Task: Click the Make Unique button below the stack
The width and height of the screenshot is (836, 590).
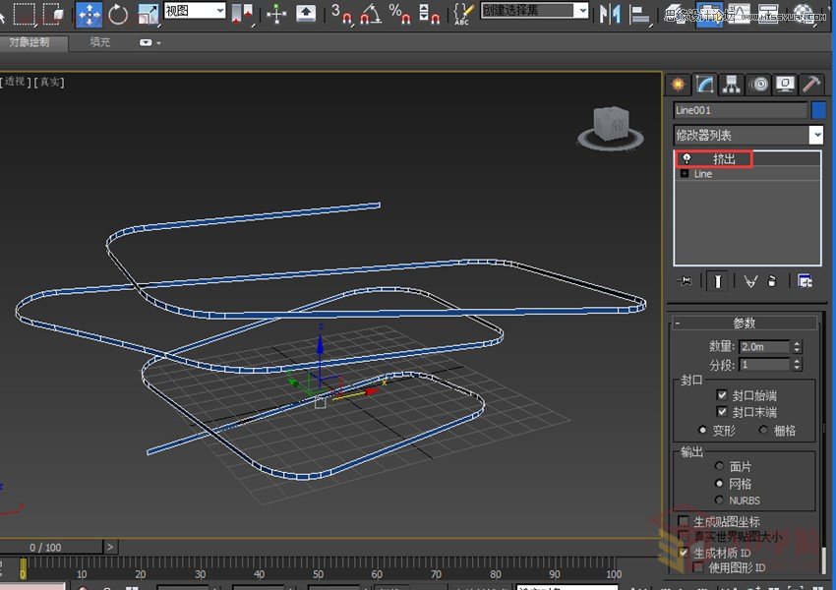Action: [752, 282]
